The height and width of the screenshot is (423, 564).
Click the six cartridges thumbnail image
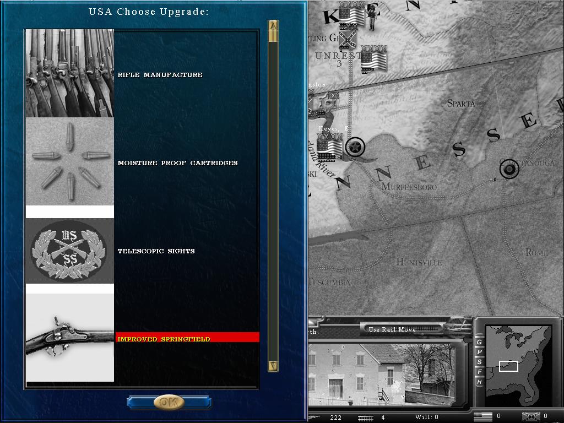pyautogui.click(x=70, y=161)
